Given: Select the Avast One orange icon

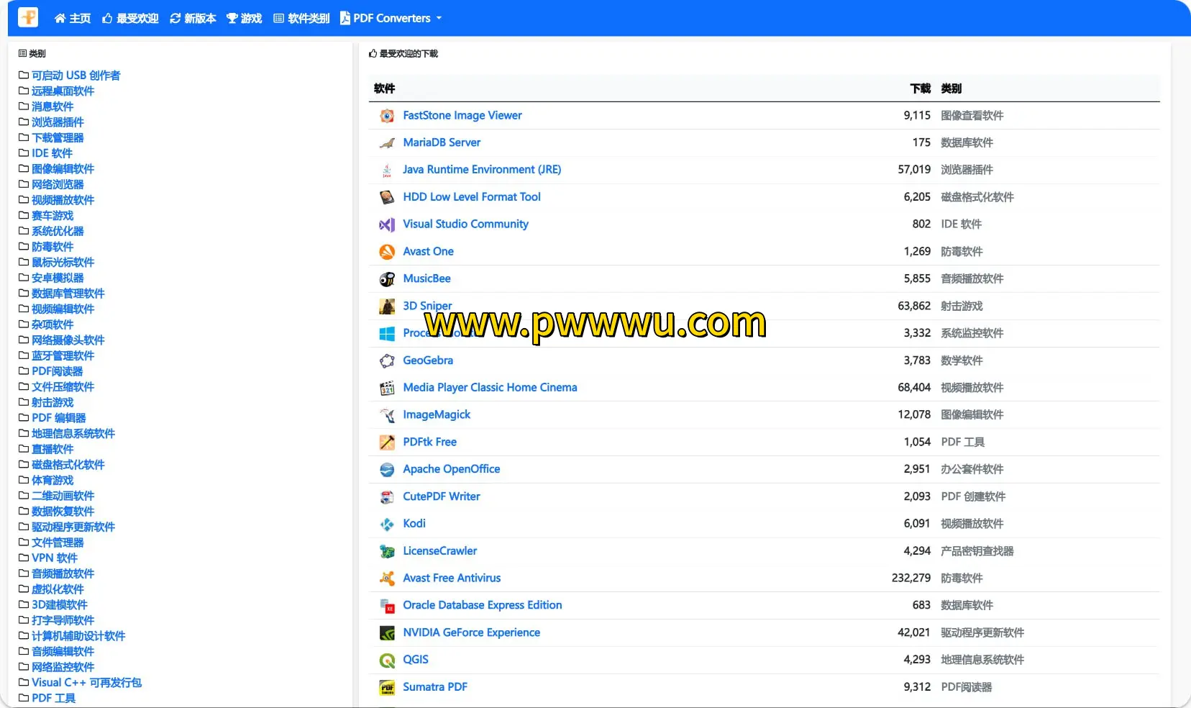Looking at the screenshot, I should pos(387,252).
